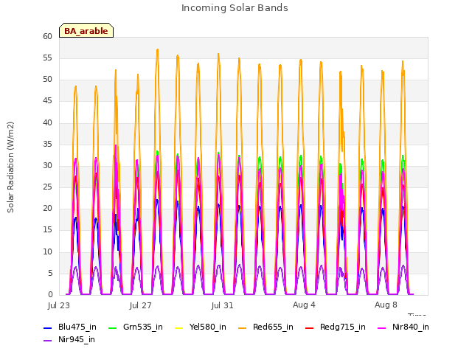This screenshot has height=354, width=472.
Task: Click the 35 y-axis tick label
Action: pyautogui.click(x=47, y=145)
